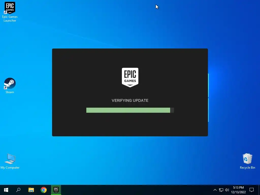
Task: Open the Action Center notifications icon
Action: point(252,190)
